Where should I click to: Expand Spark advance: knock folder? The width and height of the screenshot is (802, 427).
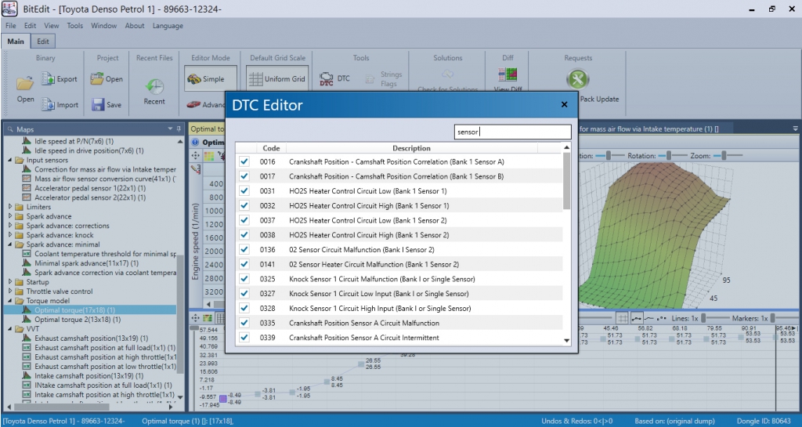pos(10,235)
